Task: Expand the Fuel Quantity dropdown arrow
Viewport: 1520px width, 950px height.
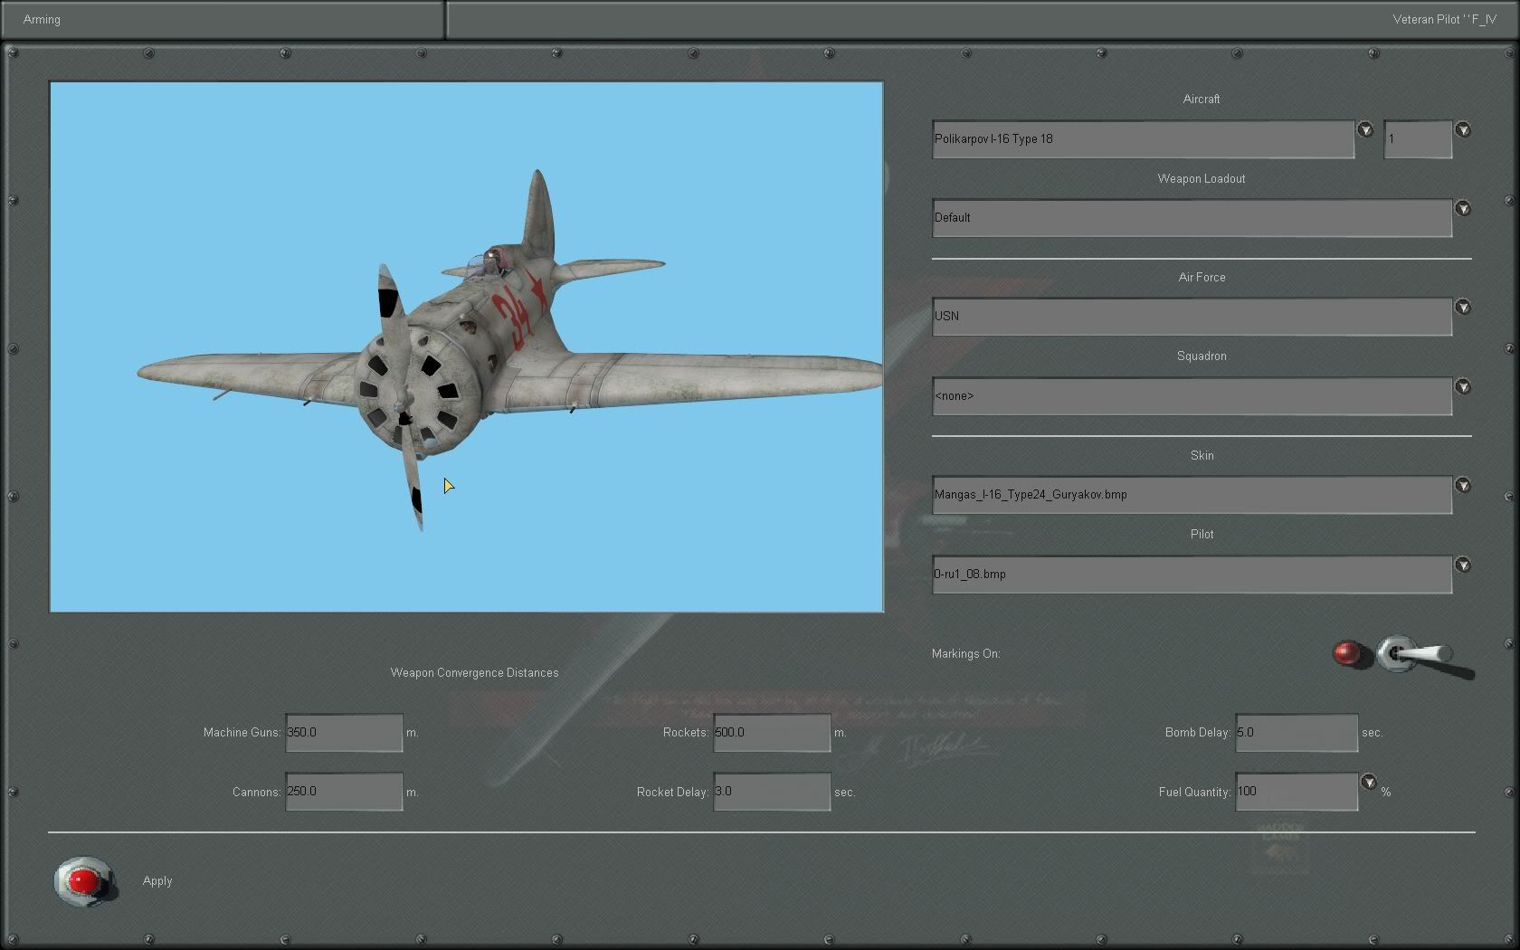Action: 1369,782
